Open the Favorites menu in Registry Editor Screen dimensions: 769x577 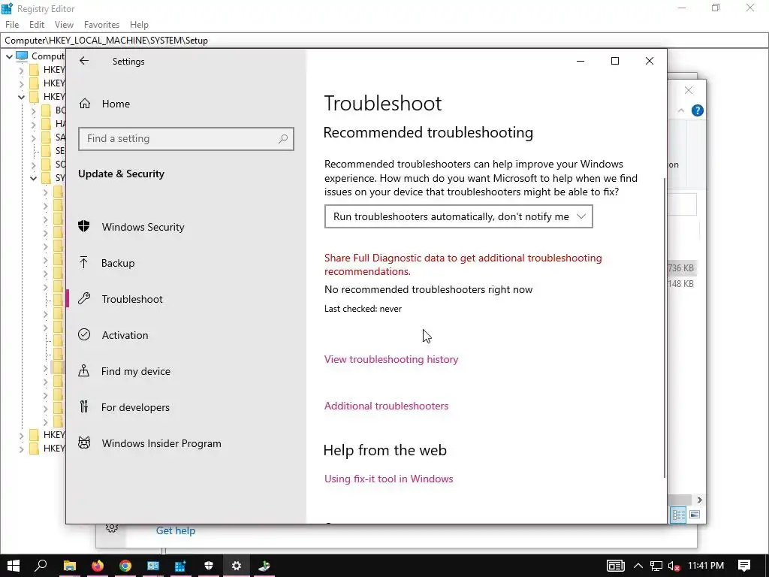point(101,25)
